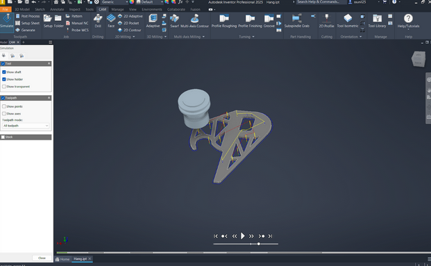Viewport: 431px width, 266px height.
Task: Close the Hang.ipt document tab
Action: coord(90,259)
